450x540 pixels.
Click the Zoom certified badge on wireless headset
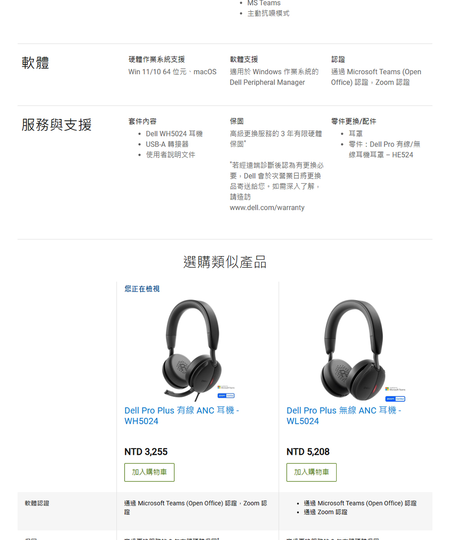(x=396, y=399)
